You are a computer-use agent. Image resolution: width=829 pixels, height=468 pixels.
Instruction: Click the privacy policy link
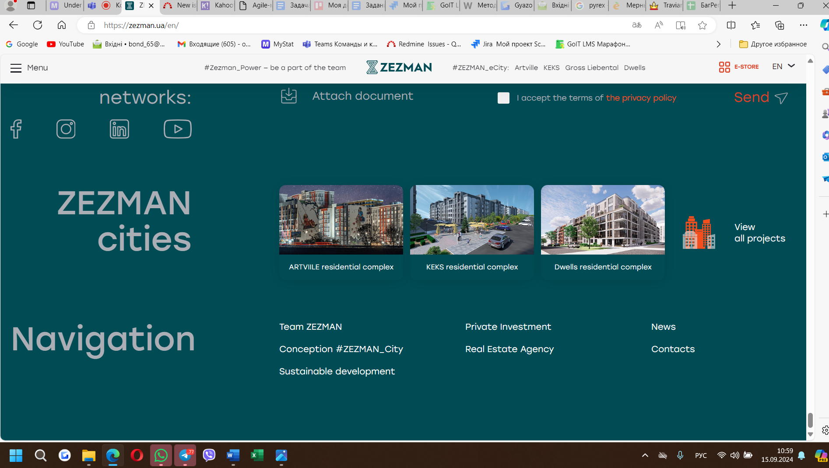pyautogui.click(x=641, y=98)
